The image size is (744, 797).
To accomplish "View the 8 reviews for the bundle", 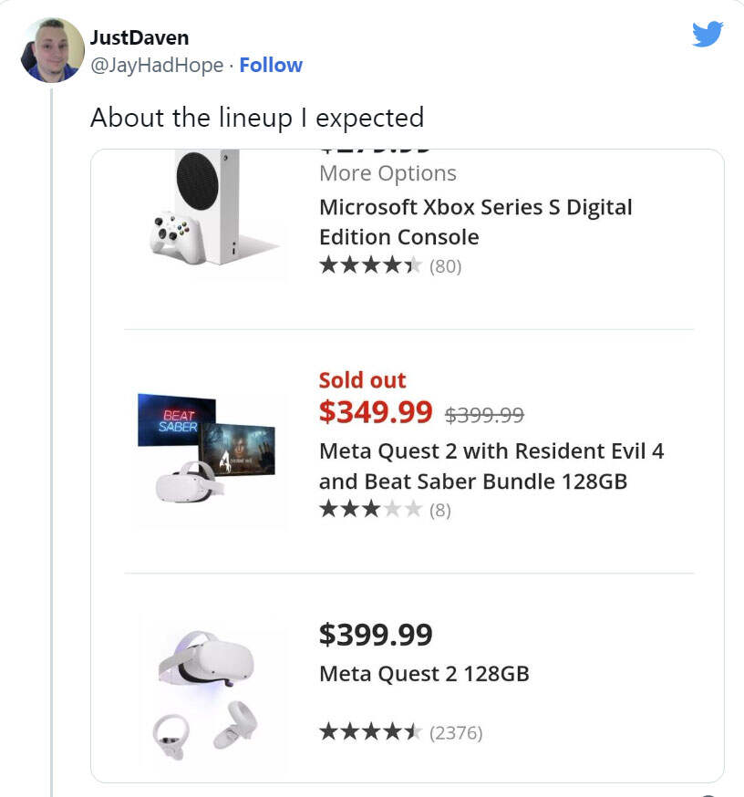I will (x=440, y=510).
